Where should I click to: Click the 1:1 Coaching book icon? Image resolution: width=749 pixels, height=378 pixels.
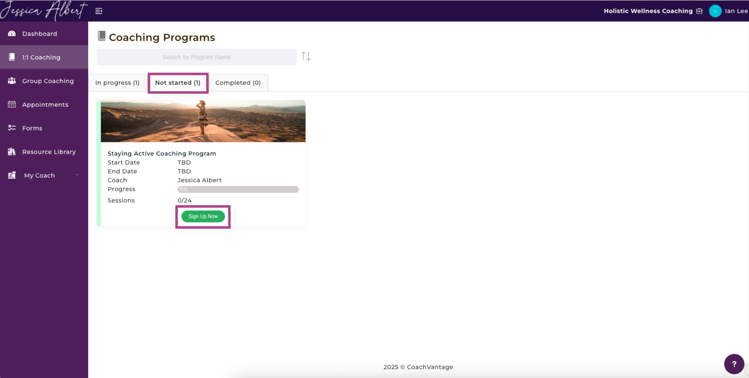tap(12, 57)
